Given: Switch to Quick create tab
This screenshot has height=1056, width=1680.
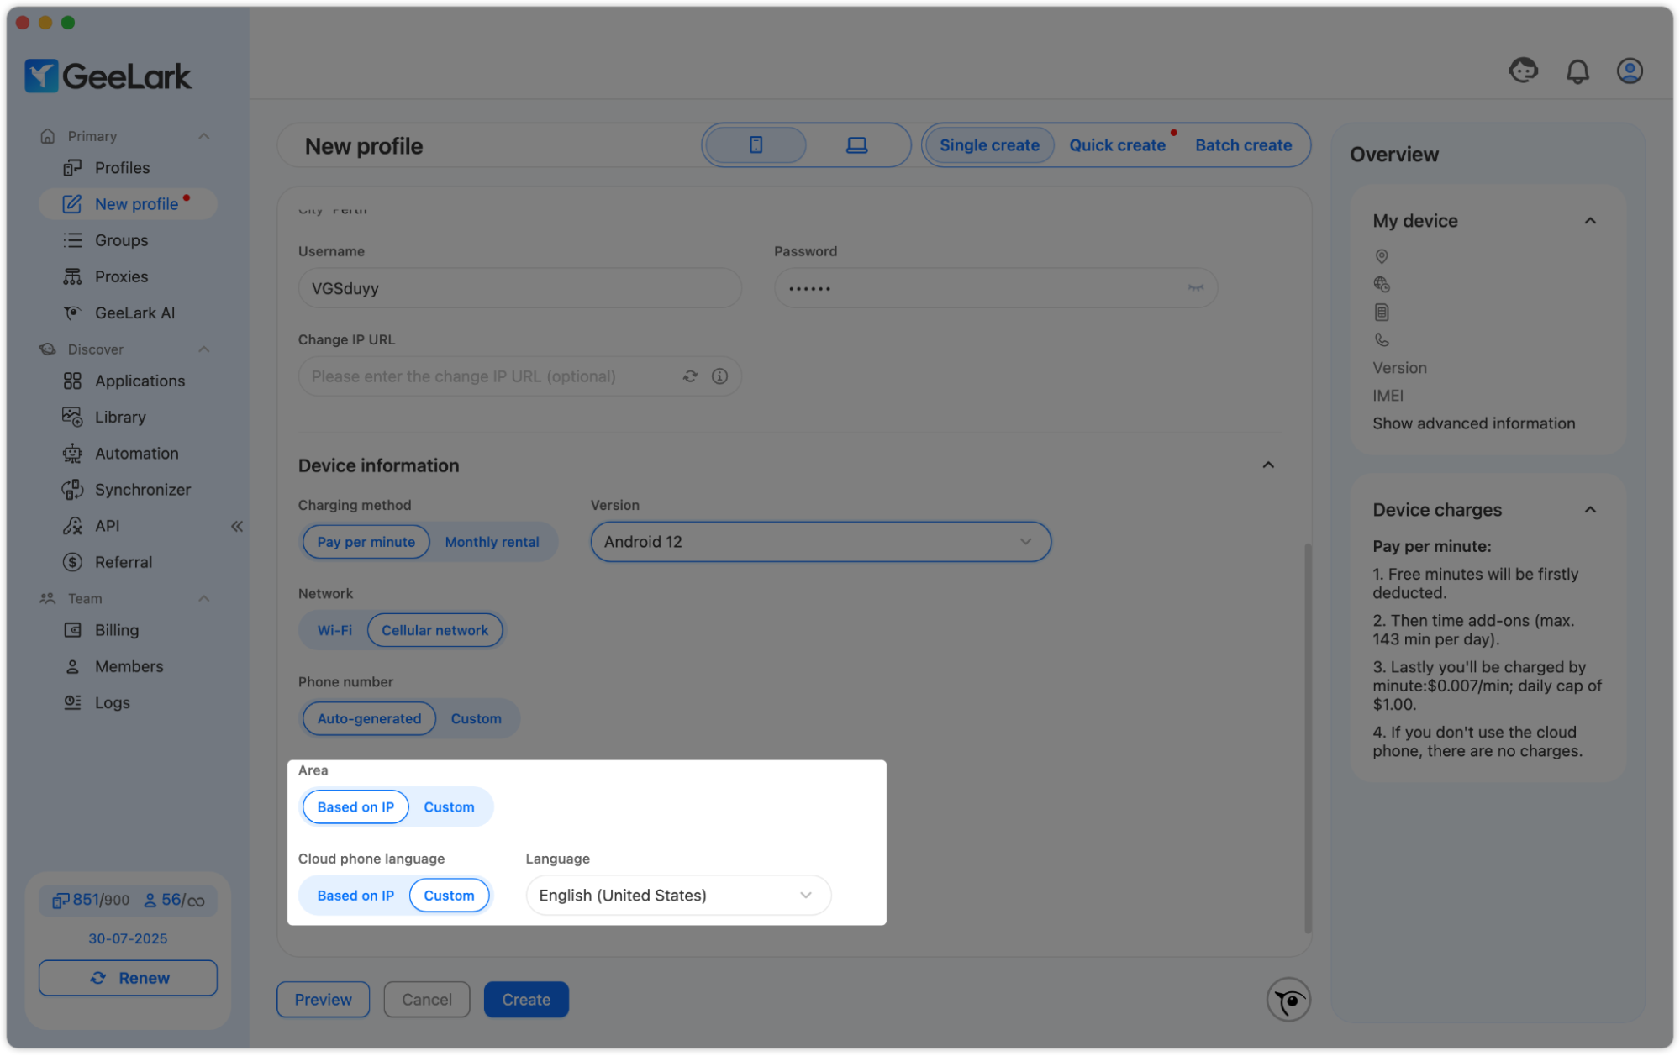Looking at the screenshot, I should point(1117,145).
